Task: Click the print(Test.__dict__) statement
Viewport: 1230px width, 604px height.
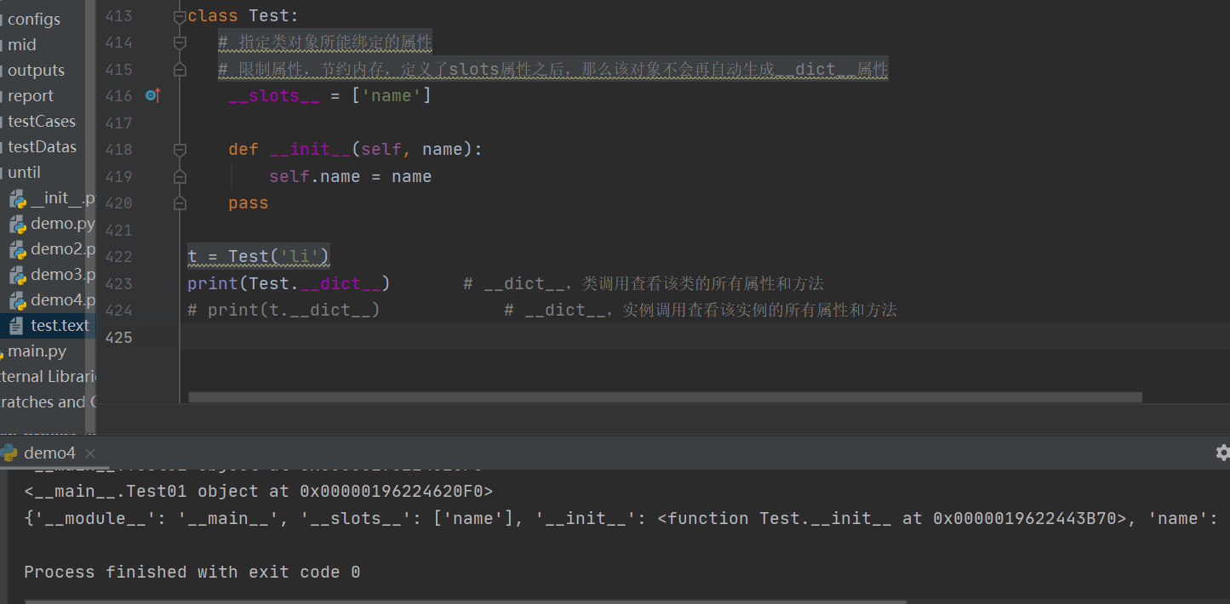Action: pyautogui.click(x=289, y=283)
